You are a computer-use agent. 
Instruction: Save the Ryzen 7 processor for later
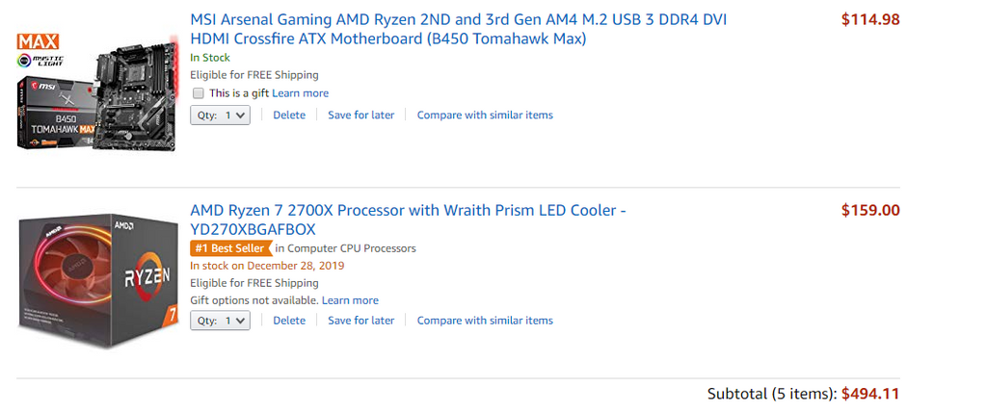click(x=360, y=321)
